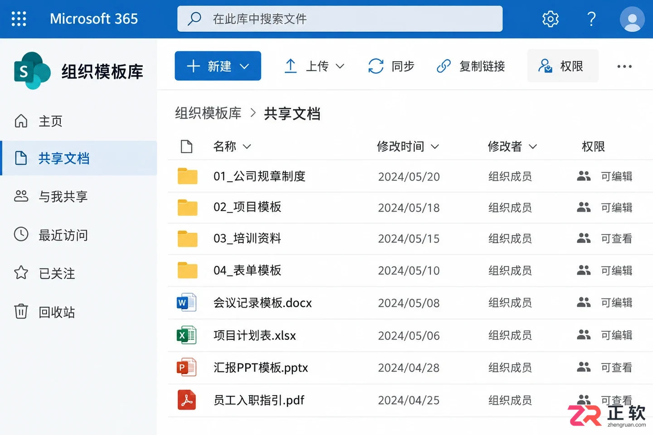The image size is (653, 435).
Task: Click the people icon in 项目计划表.xlsx row
Action: pos(584,335)
